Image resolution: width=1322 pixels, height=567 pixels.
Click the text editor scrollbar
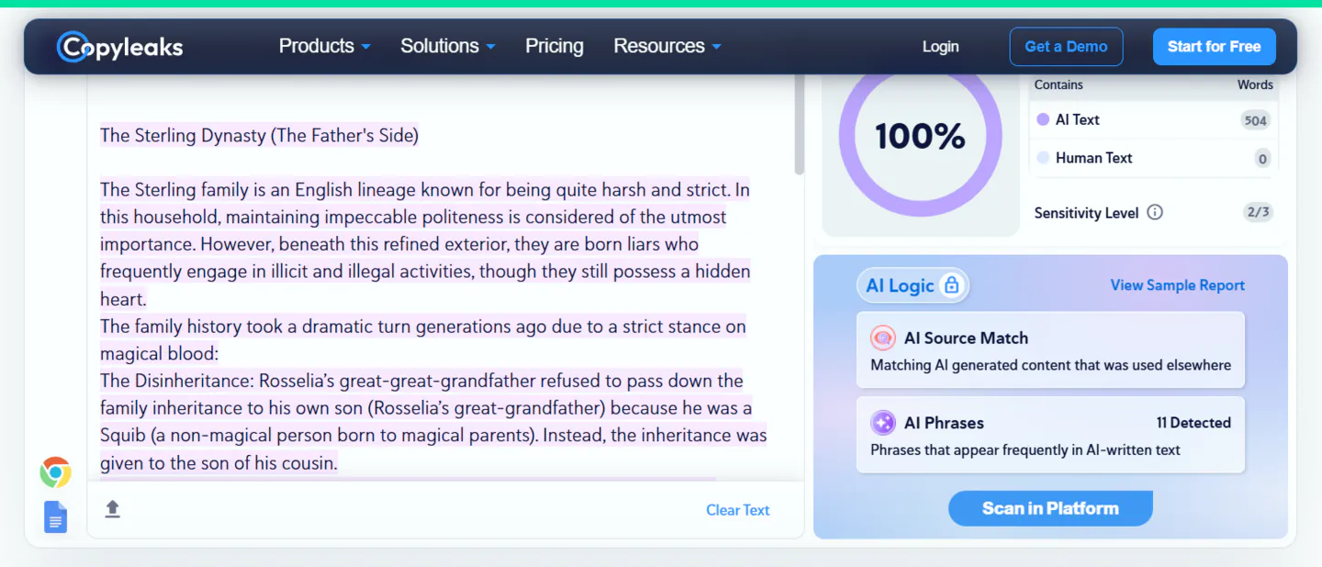(x=799, y=124)
